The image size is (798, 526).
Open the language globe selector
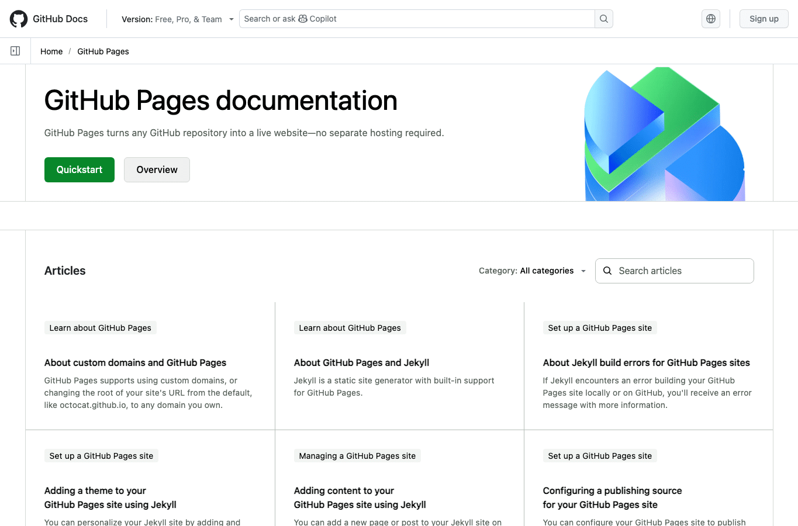pos(711,19)
